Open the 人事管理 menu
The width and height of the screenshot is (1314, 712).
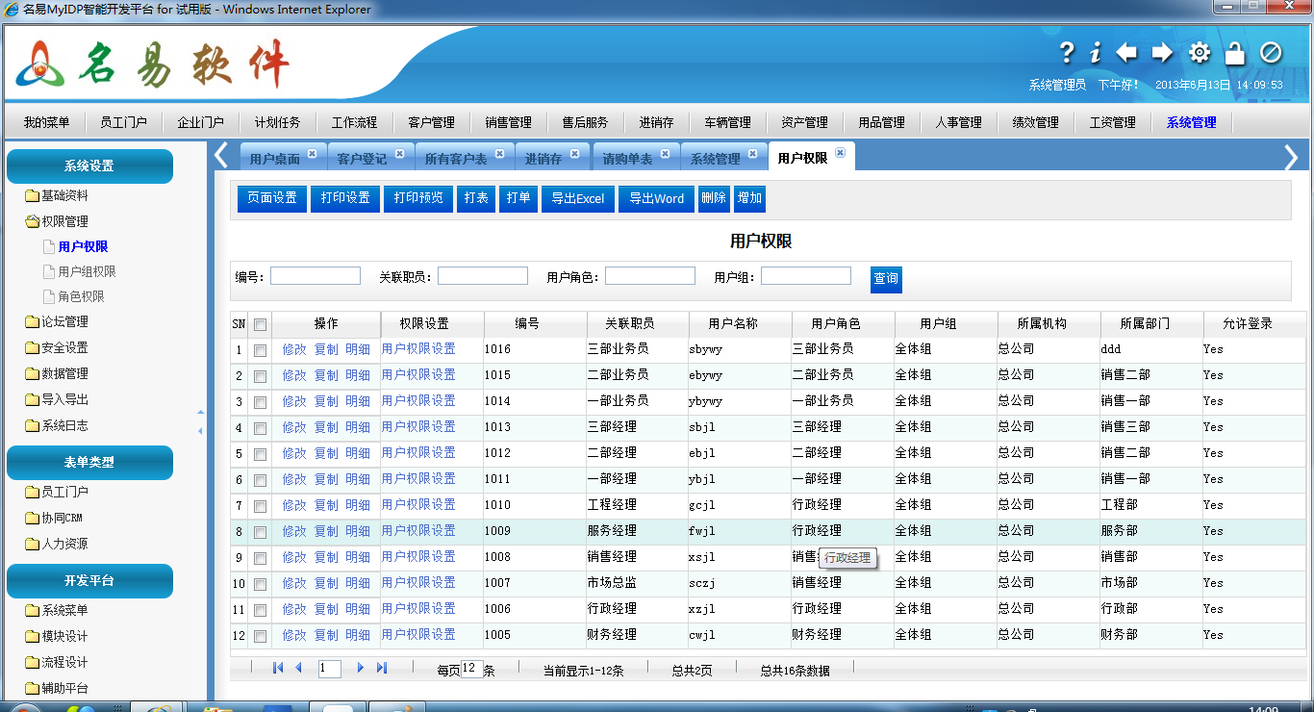click(x=958, y=122)
